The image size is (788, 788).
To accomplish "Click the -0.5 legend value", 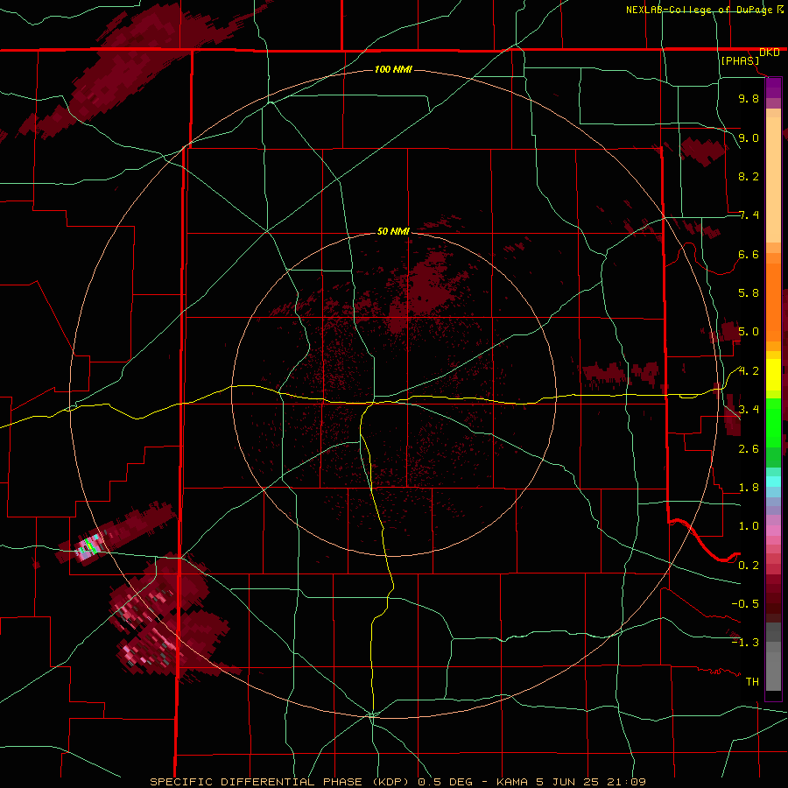I will coord(745,604).
